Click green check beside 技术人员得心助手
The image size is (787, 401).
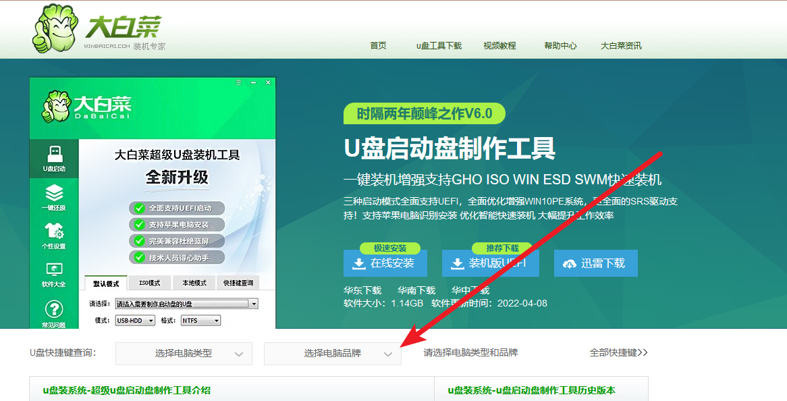(139, 257)
